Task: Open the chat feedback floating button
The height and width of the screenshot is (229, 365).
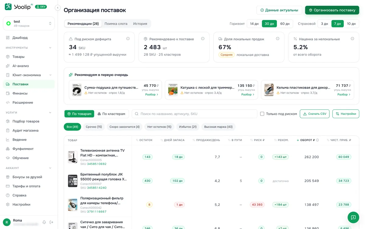Action: tap(353, 217)
